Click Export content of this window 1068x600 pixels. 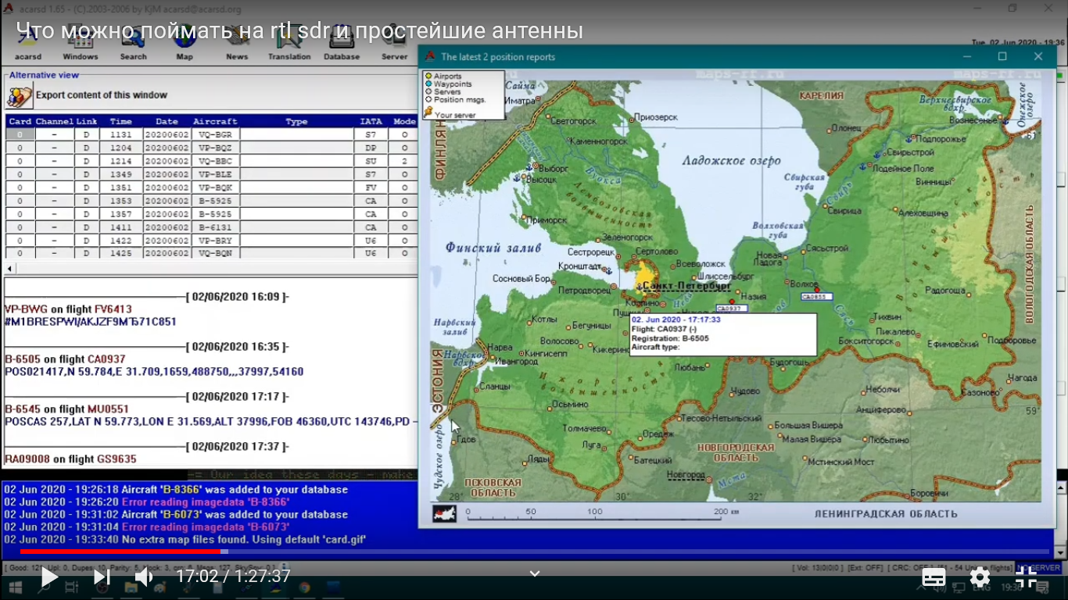101,95
